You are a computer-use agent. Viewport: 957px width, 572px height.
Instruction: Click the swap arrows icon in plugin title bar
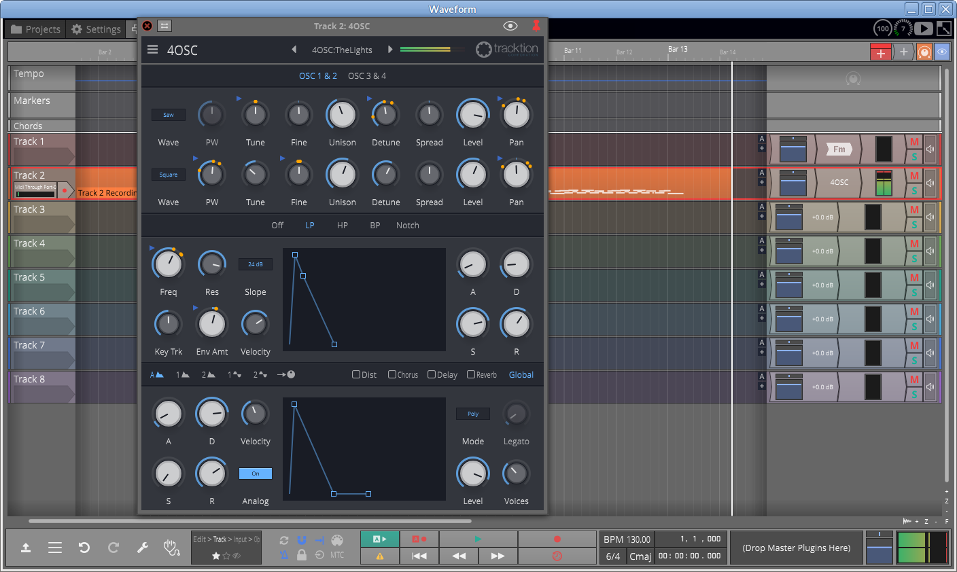pyautogui.click(x=164, y=26)
